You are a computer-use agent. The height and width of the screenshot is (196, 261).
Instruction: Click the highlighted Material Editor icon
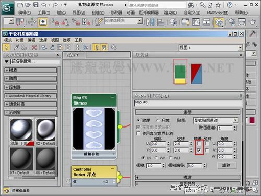(219, 22)
